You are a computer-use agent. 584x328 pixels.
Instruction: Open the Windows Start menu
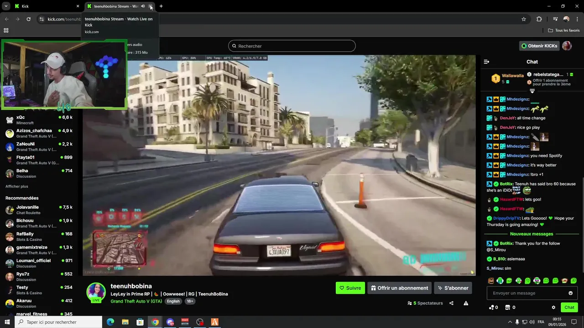[x=7, y=322]
